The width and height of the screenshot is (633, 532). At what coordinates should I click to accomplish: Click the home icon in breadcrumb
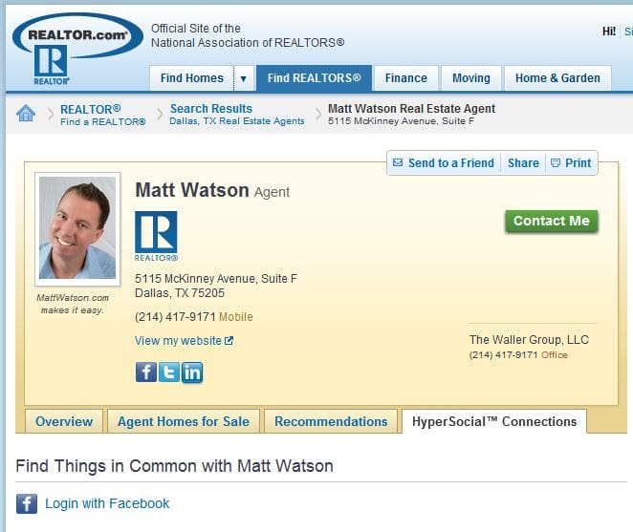pos(26,114)
